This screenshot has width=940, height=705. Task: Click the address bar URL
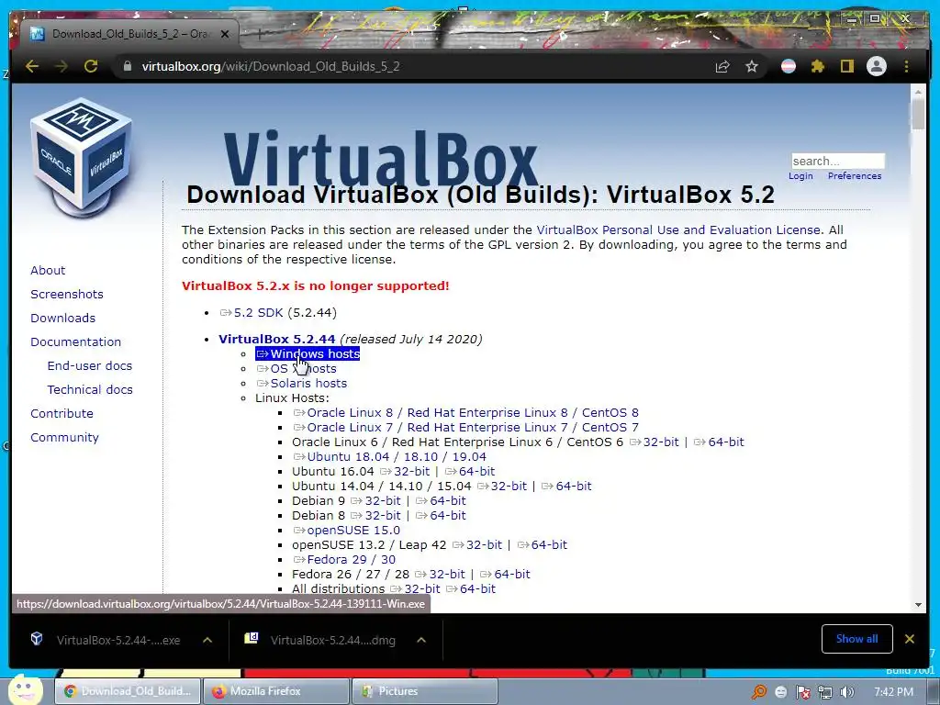pyautogui.click(x=271, y=66)
